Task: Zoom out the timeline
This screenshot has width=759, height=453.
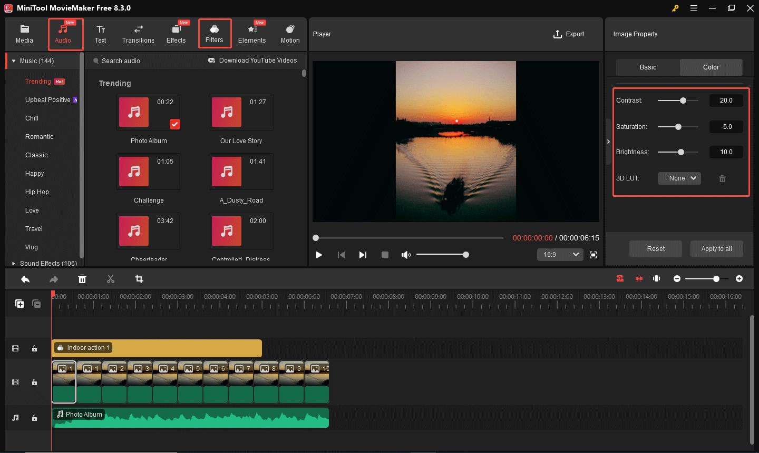Action: (677, 279)
